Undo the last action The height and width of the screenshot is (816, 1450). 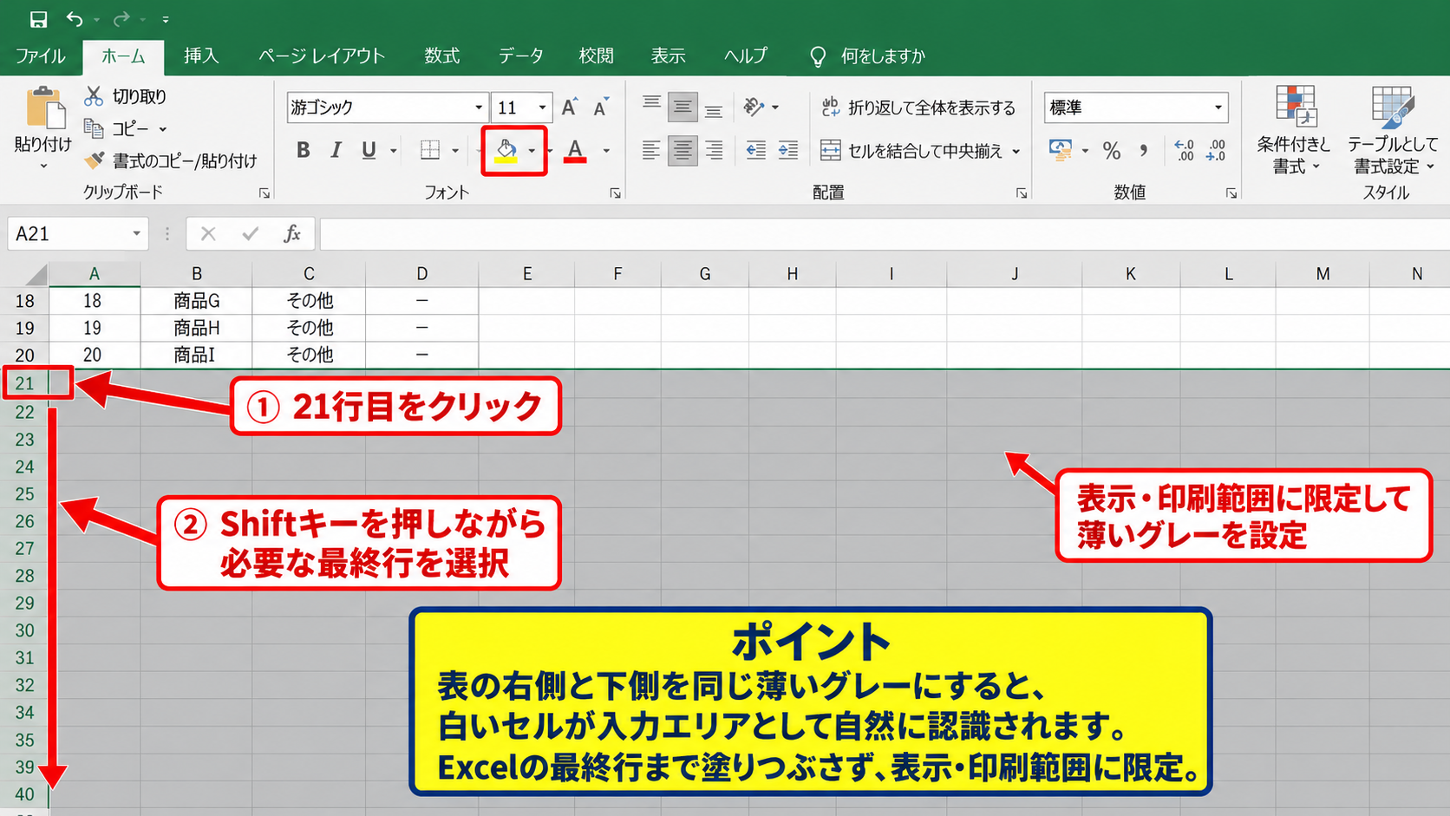(75, 19)
